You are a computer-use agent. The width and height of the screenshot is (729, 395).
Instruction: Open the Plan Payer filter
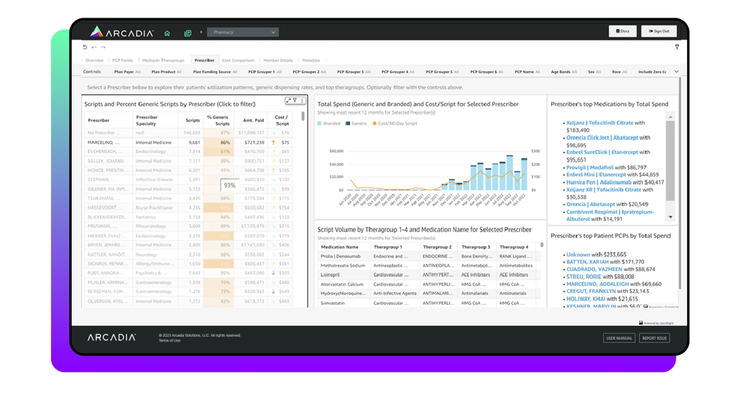[127, 72]
